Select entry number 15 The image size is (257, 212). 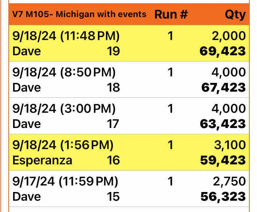[x=113, y=197]
